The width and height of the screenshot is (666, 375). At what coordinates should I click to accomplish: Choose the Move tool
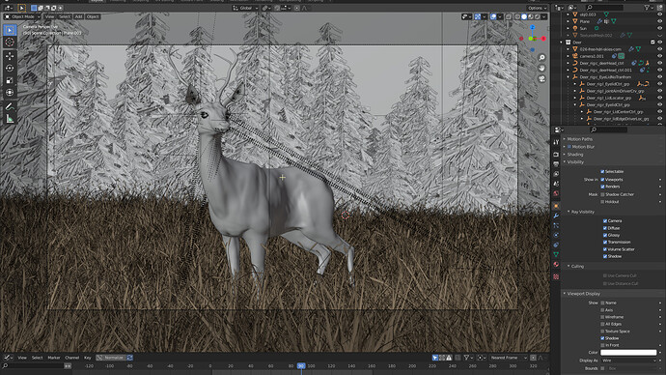tap(10, 56)
